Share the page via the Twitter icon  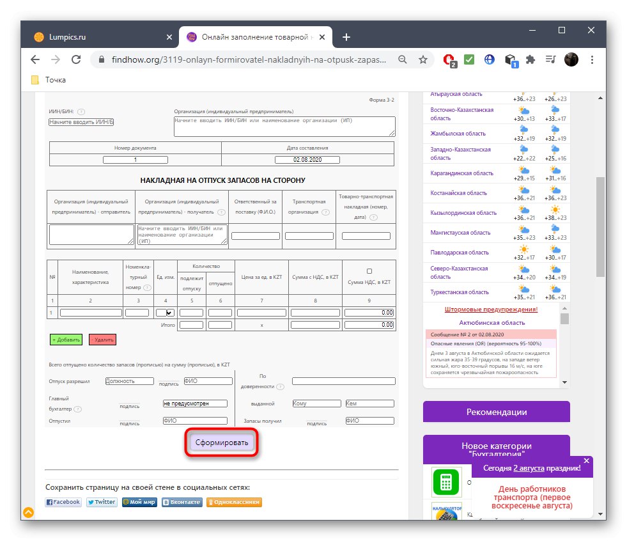pyautogui.click(x=101, y=502)
